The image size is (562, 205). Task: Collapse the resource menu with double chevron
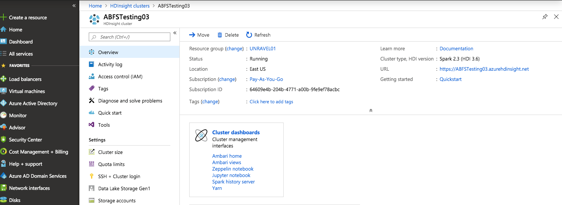click(175, 33)
